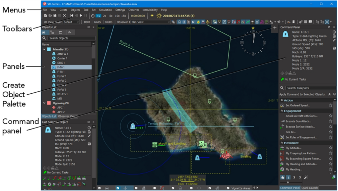Click the info icon in Command Panel
This screenshot has width=338, height=191.
tap(334, 32)
